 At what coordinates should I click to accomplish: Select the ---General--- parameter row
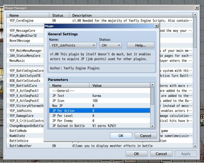pos(100,91)
